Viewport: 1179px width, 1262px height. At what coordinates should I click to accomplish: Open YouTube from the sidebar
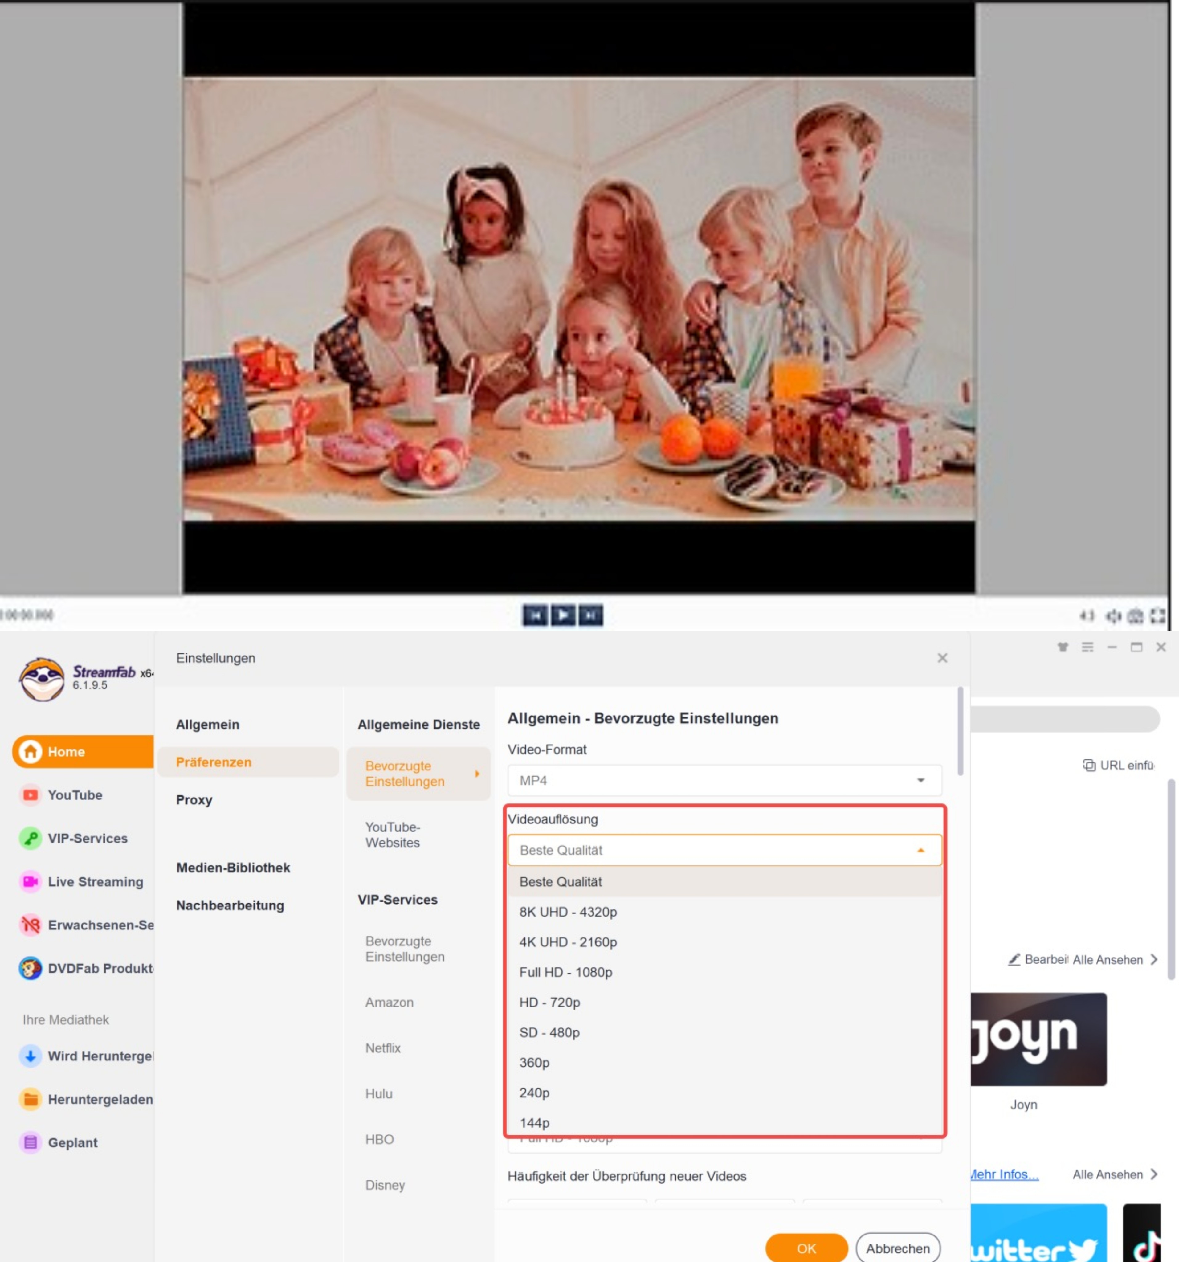75,795
